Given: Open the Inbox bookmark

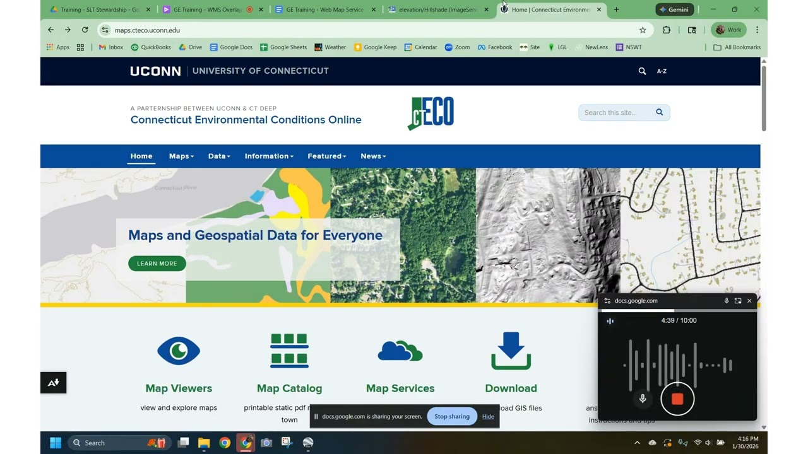Looking at the screenshot, I should pyautogui.click(x=110, y=47).
